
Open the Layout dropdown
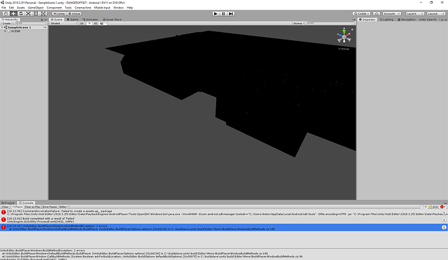pos(436,14)
